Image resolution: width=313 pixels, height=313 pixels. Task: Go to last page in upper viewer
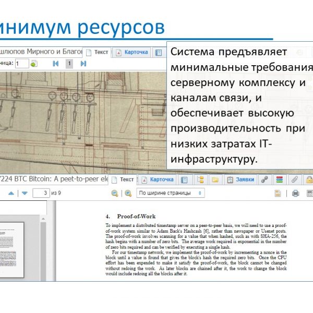pyautogui.click(x=83, y=64)
